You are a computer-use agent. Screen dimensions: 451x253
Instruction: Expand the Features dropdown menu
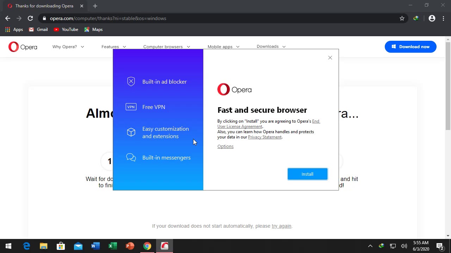pyautogui.click(x=113, y=47)
